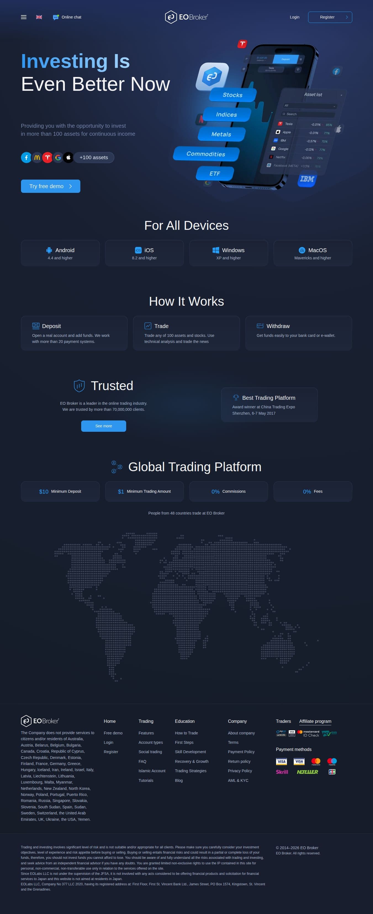The height and width of the screenshot is (914, 373).
Task: Click the Trusted shield icon
Action: tap(79, 386)
